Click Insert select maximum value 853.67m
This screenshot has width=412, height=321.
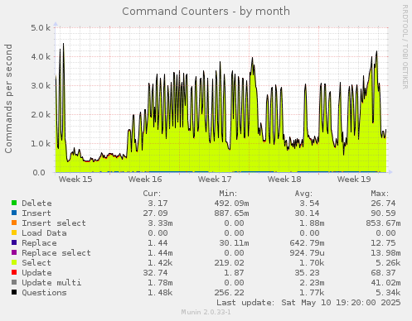tap(383, 223)
